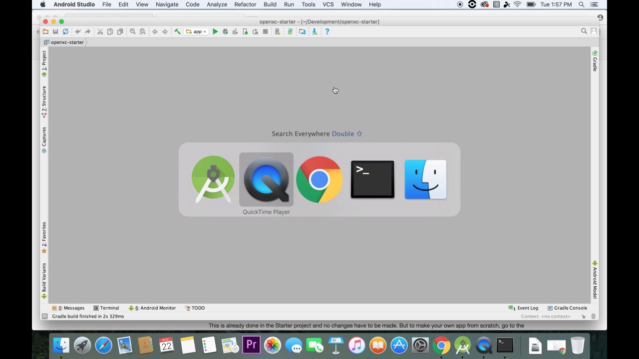The height and width of the screenshot is (359, 639).
Task: Navigate Back with the left arrow icon
Action: 155,31
